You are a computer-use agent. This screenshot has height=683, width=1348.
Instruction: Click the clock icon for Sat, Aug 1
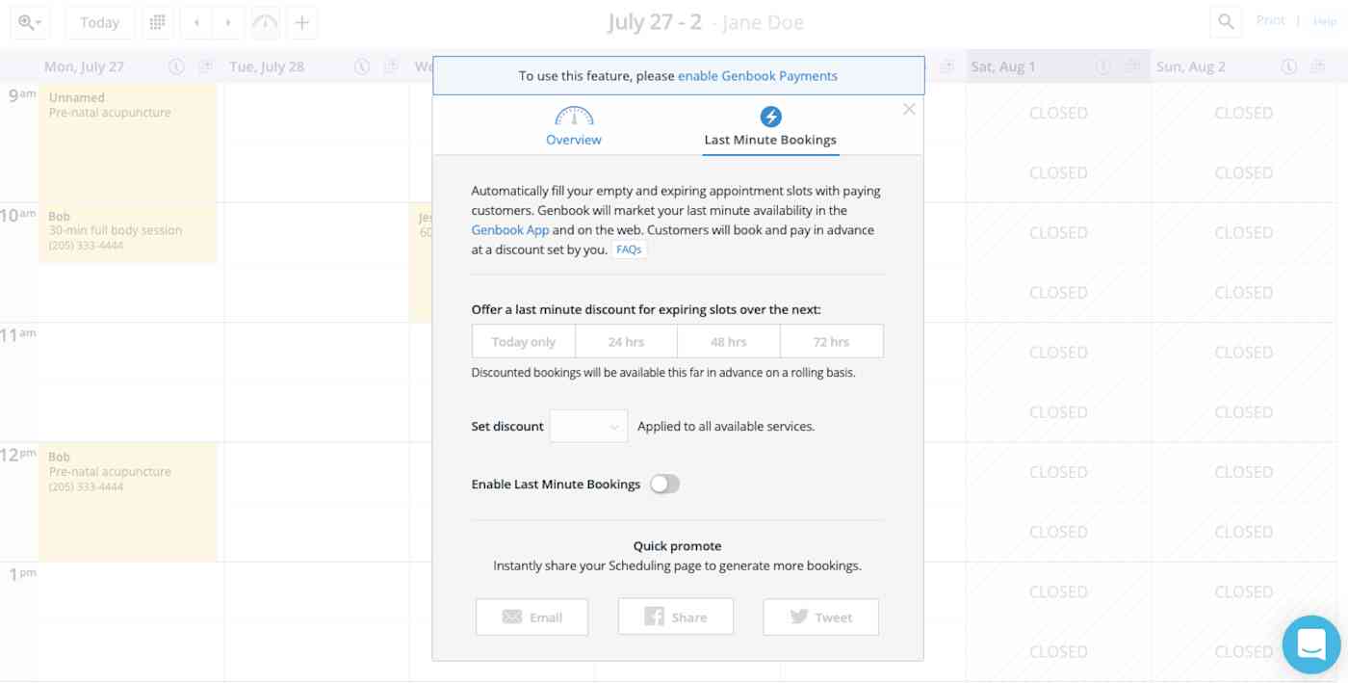[1103, 66]
